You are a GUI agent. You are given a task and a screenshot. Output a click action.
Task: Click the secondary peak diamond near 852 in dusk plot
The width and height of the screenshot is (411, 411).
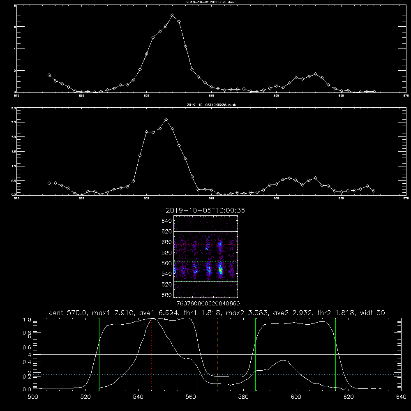[x=289, y=178]
